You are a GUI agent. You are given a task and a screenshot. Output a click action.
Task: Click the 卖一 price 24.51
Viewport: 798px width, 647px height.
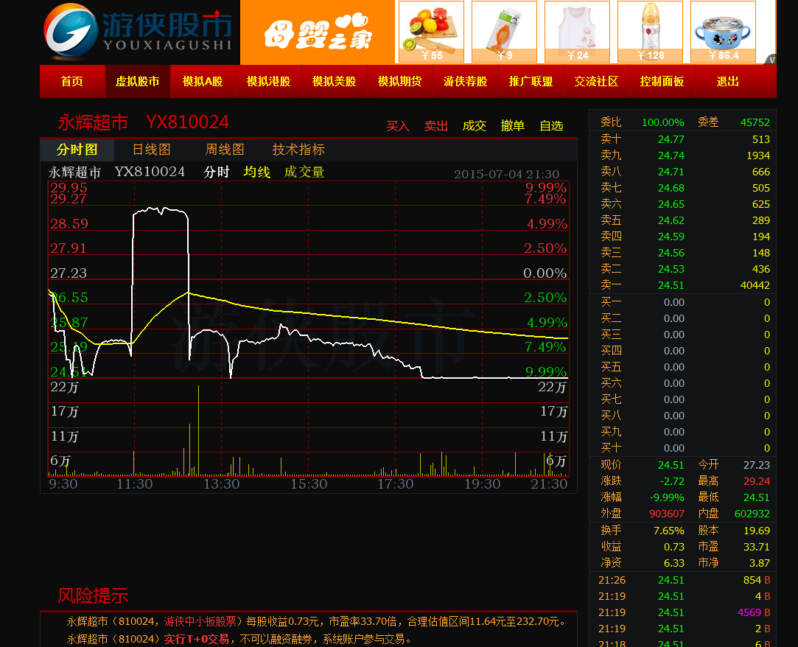[671, 286]
